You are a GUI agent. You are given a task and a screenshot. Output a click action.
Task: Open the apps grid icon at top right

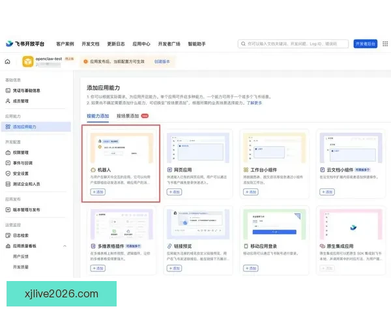(x=385, y=44)
